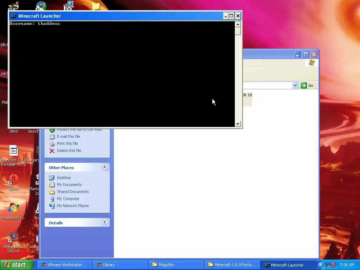
Task: Select the RealWindo1... desktop icon
Action: [x=14, y=211]
